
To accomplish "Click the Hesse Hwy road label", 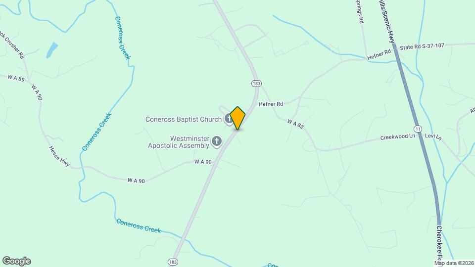I will tap(59, 156).
